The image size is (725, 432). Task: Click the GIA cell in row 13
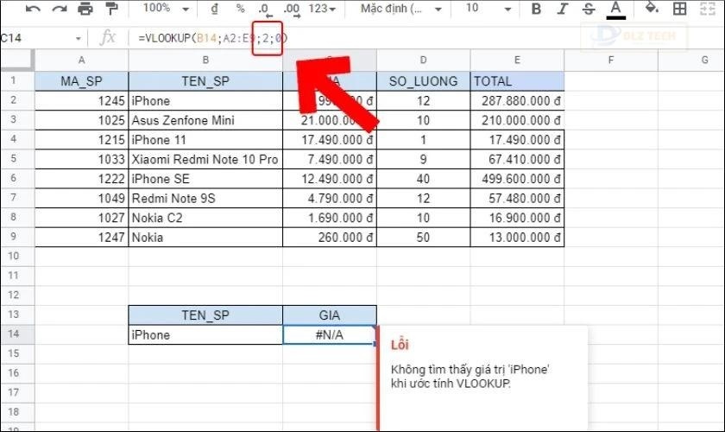click(x=330, y=314)
